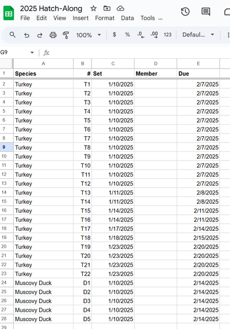Expand the Default font dropdown

pyautogui.click(x=198, y=35)
